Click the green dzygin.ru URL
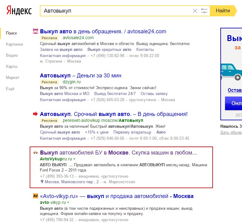Screen dimensions: 242x223 coord(72,82)
